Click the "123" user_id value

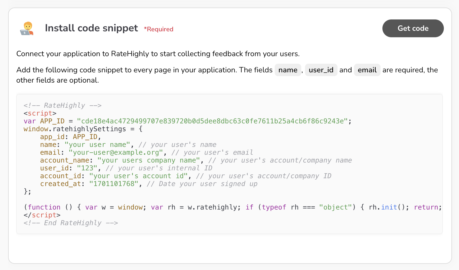(x=87, y=168)
